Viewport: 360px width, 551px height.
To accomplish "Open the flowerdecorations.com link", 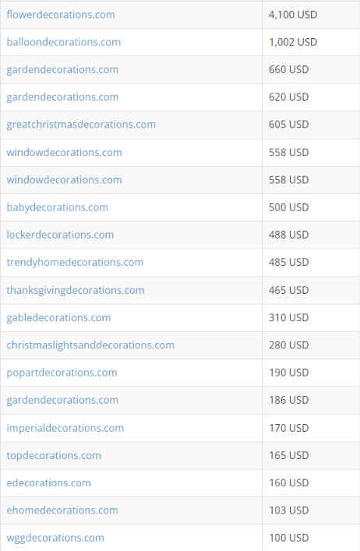I will [x=61, y=15].
